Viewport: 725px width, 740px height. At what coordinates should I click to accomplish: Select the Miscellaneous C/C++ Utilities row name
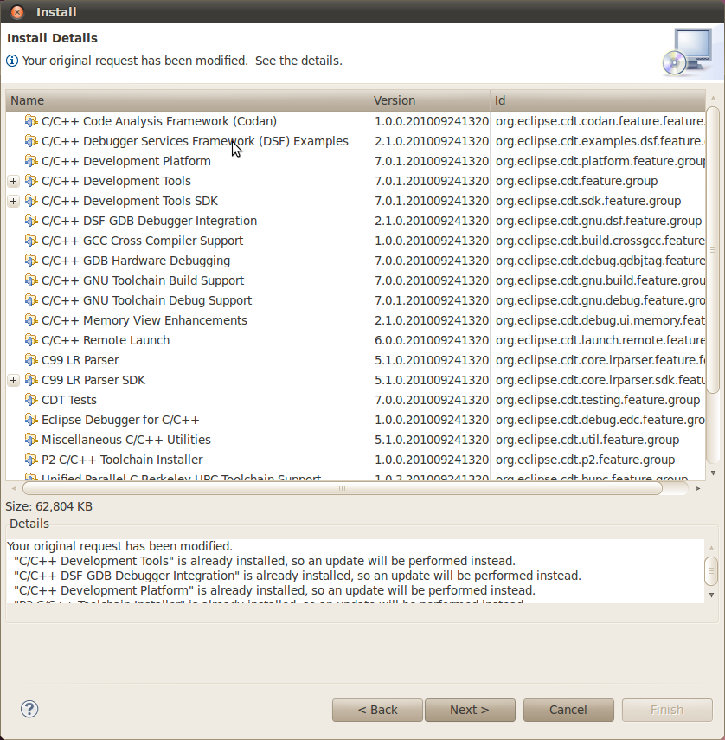coord(126,440)
